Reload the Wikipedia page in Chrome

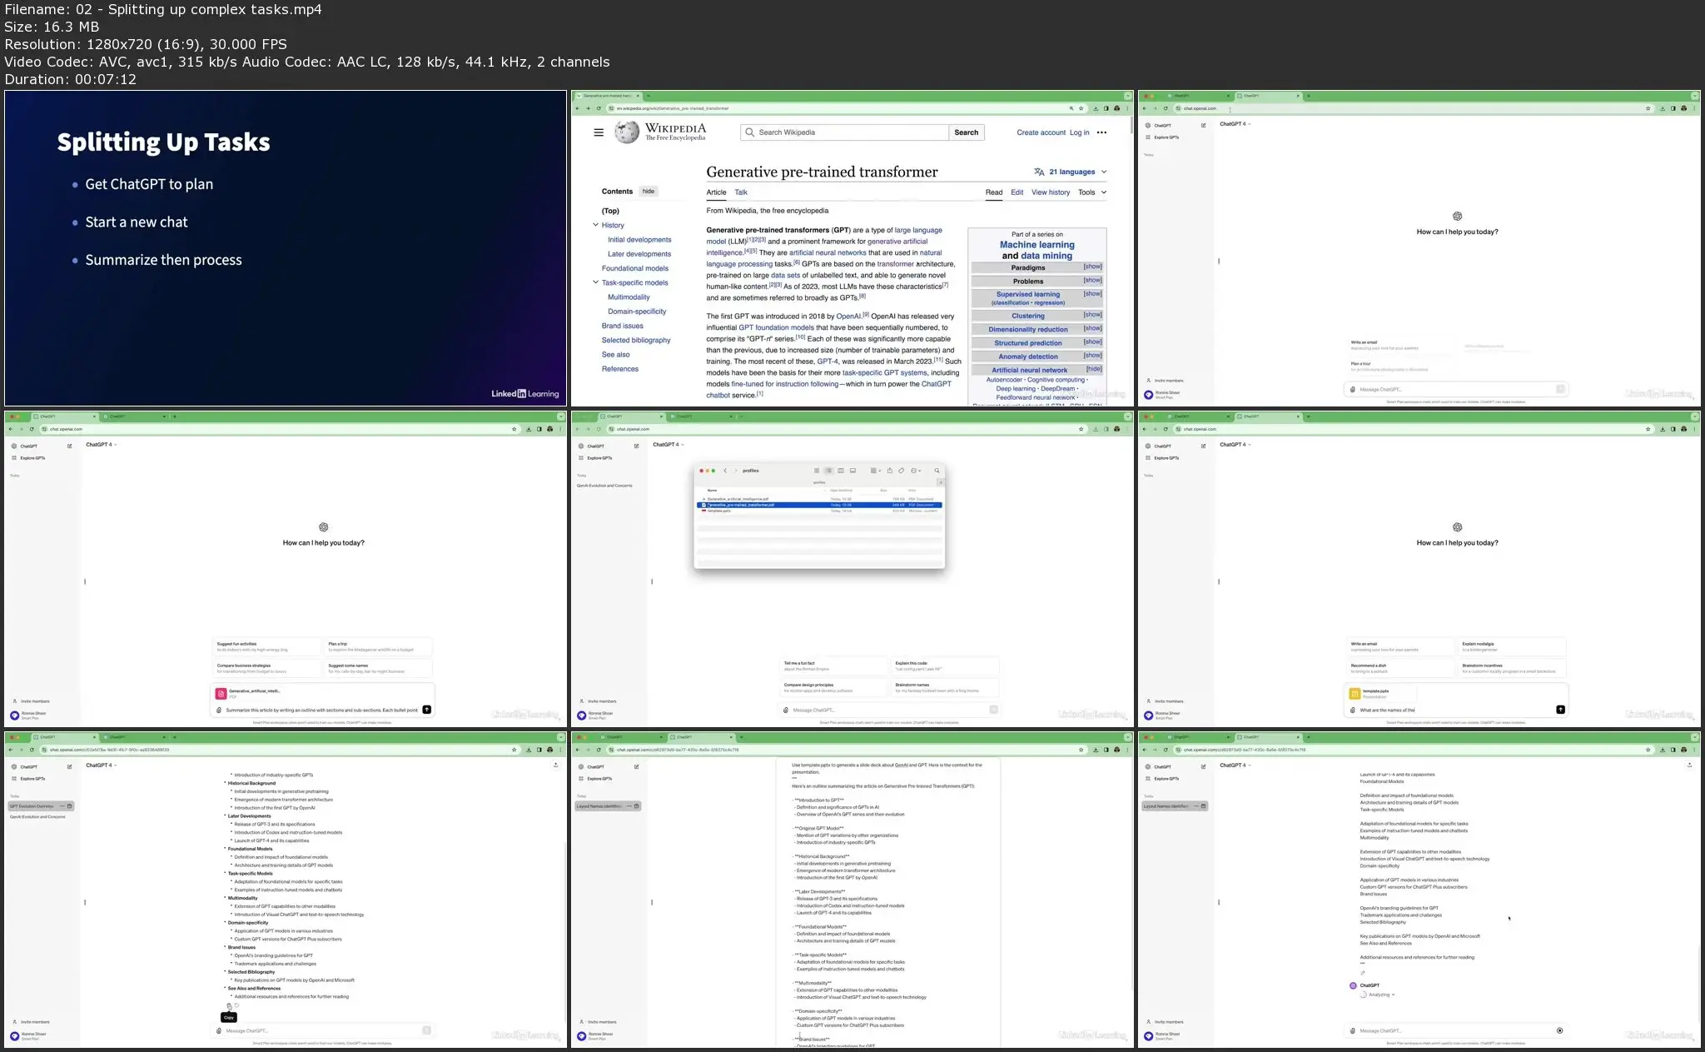(x=599, y=108)
